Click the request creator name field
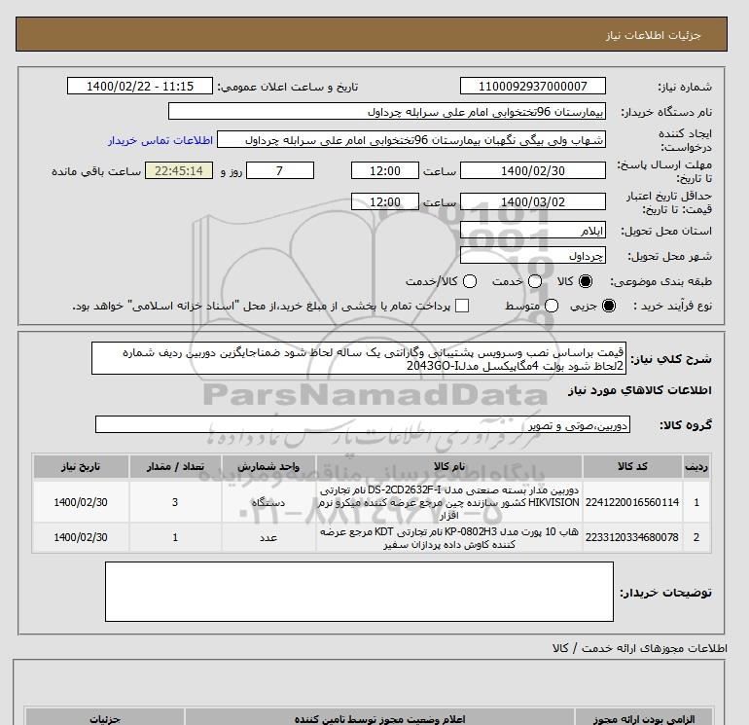 click(411, 140)
